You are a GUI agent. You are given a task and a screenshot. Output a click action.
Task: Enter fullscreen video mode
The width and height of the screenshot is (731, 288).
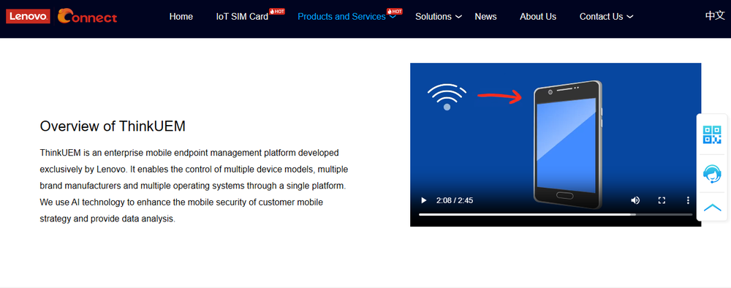pyautogui.click(x=662, y=200)
